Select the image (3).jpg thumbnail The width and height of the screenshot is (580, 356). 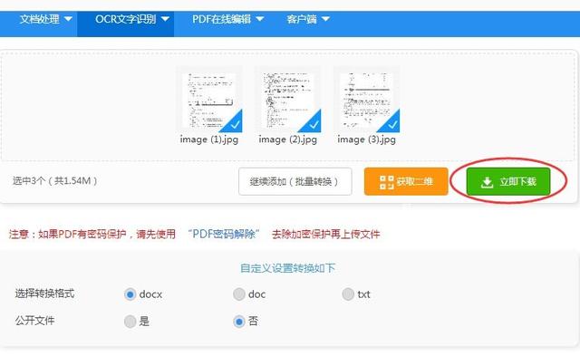tap(367, 100)
